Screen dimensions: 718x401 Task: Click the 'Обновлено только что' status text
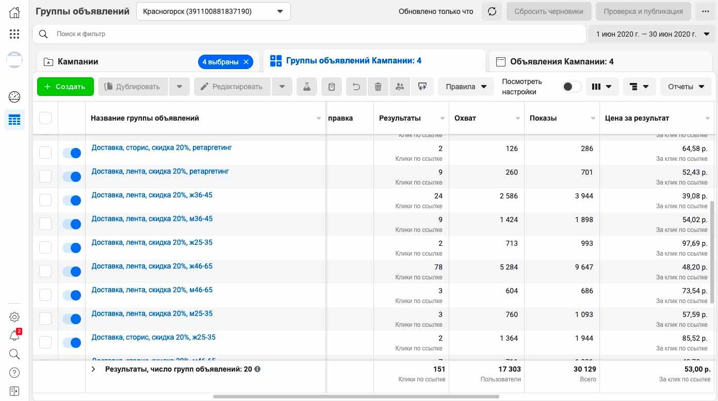pos(436,11)
